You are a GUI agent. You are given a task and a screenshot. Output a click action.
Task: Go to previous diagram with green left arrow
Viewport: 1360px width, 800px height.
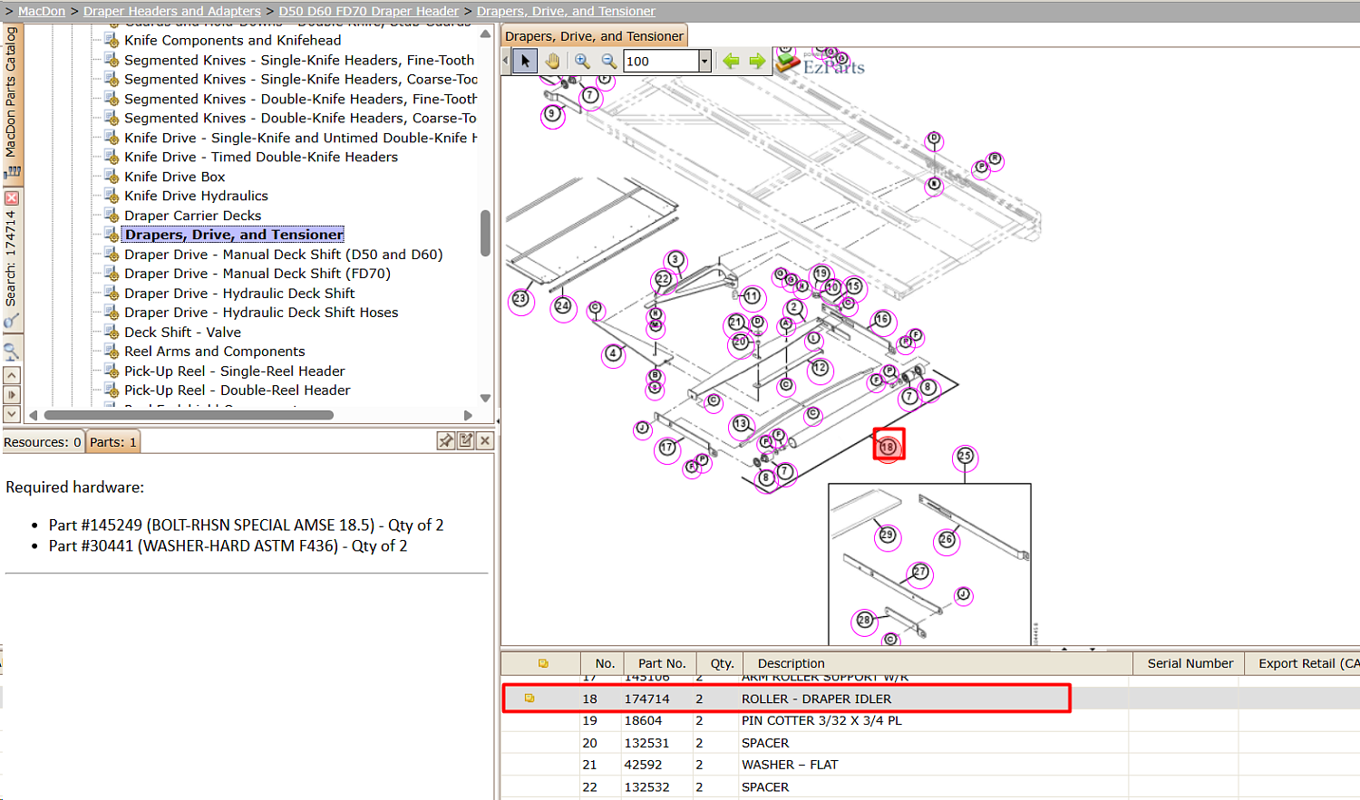pyautogui.click(x=731, y=61)
